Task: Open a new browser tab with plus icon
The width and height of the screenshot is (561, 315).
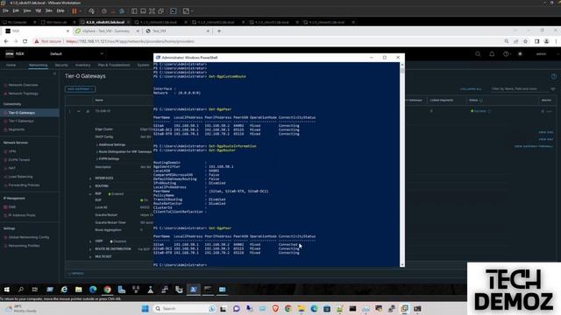Action: tap(219, 31)
